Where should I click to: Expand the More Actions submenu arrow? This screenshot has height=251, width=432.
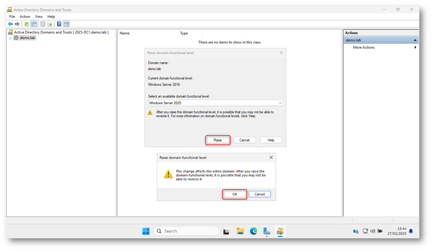click(x=415, y=47)
